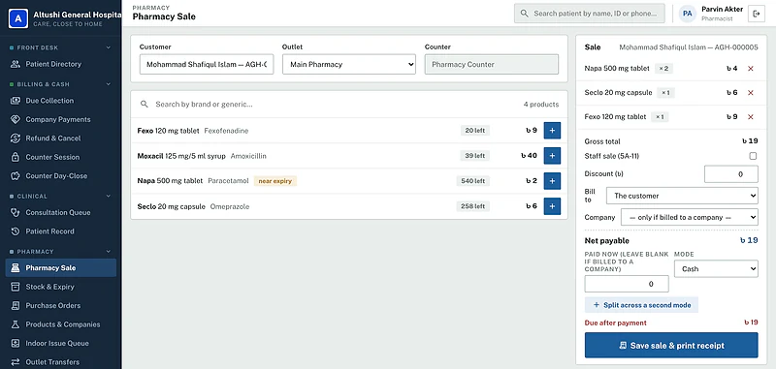Open the payment Mode dropdown showing Cash

(x=716, y=268)
